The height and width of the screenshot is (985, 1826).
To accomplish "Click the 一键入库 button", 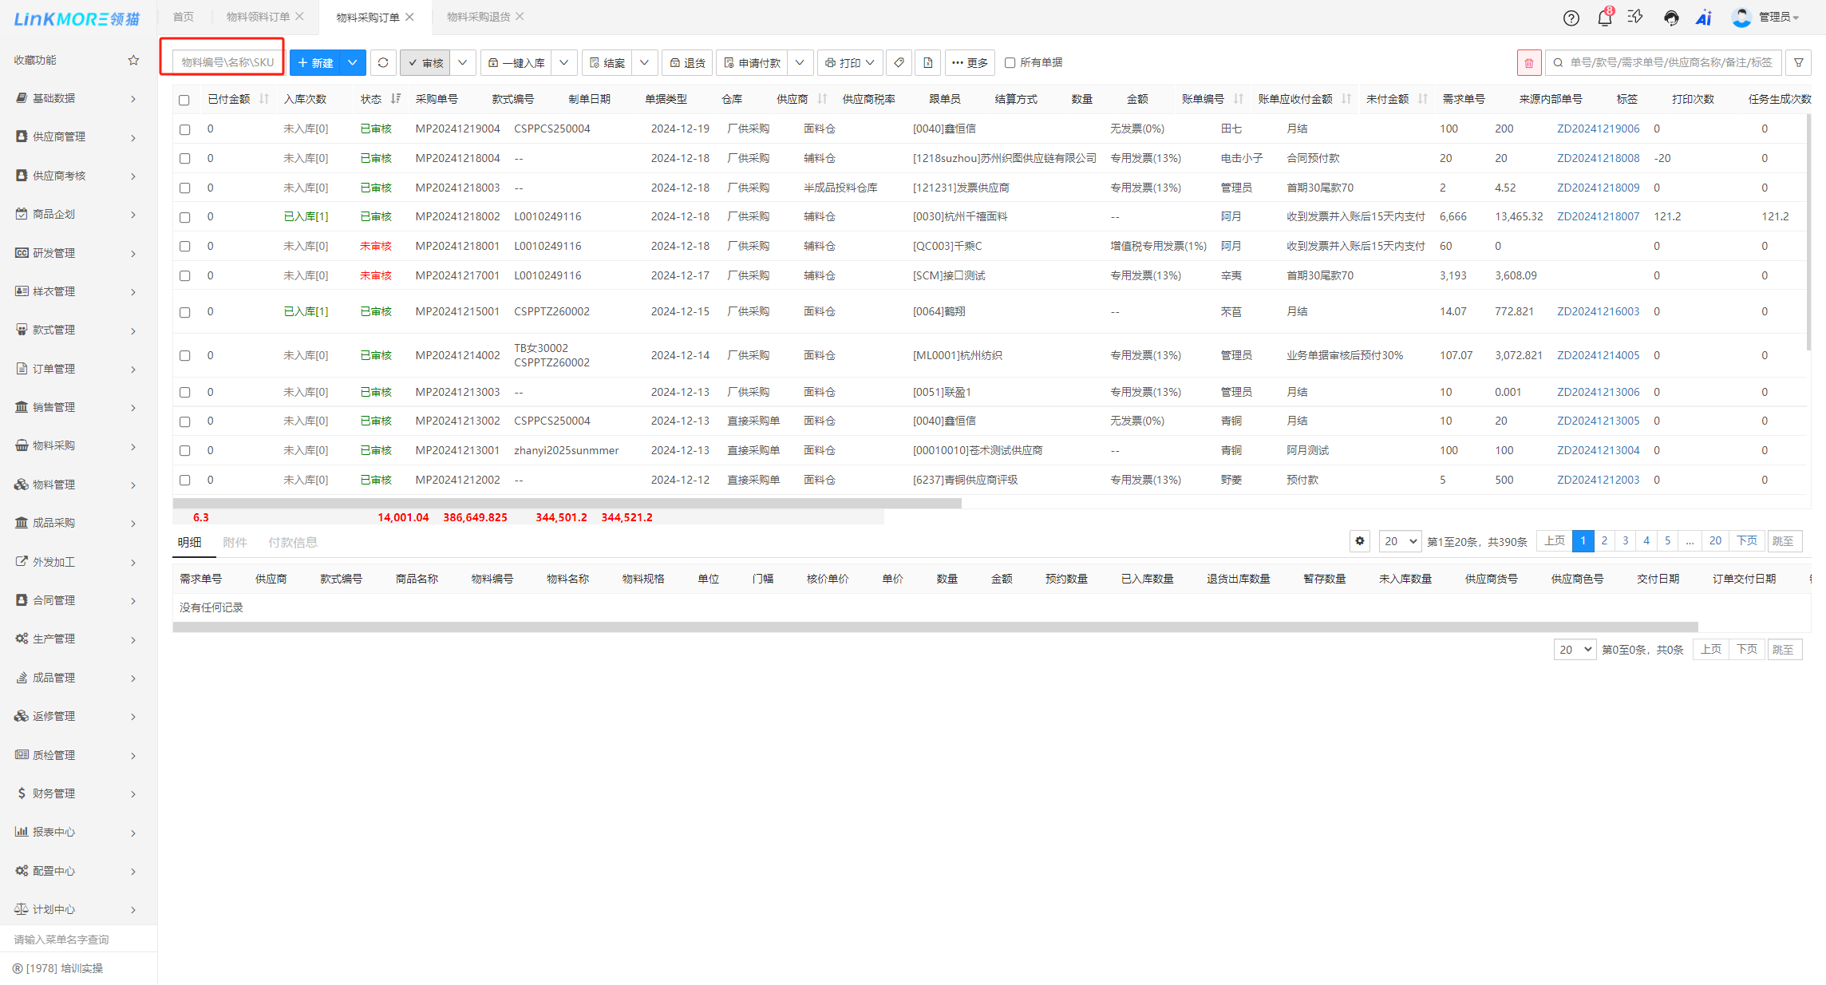I will 516,62.
